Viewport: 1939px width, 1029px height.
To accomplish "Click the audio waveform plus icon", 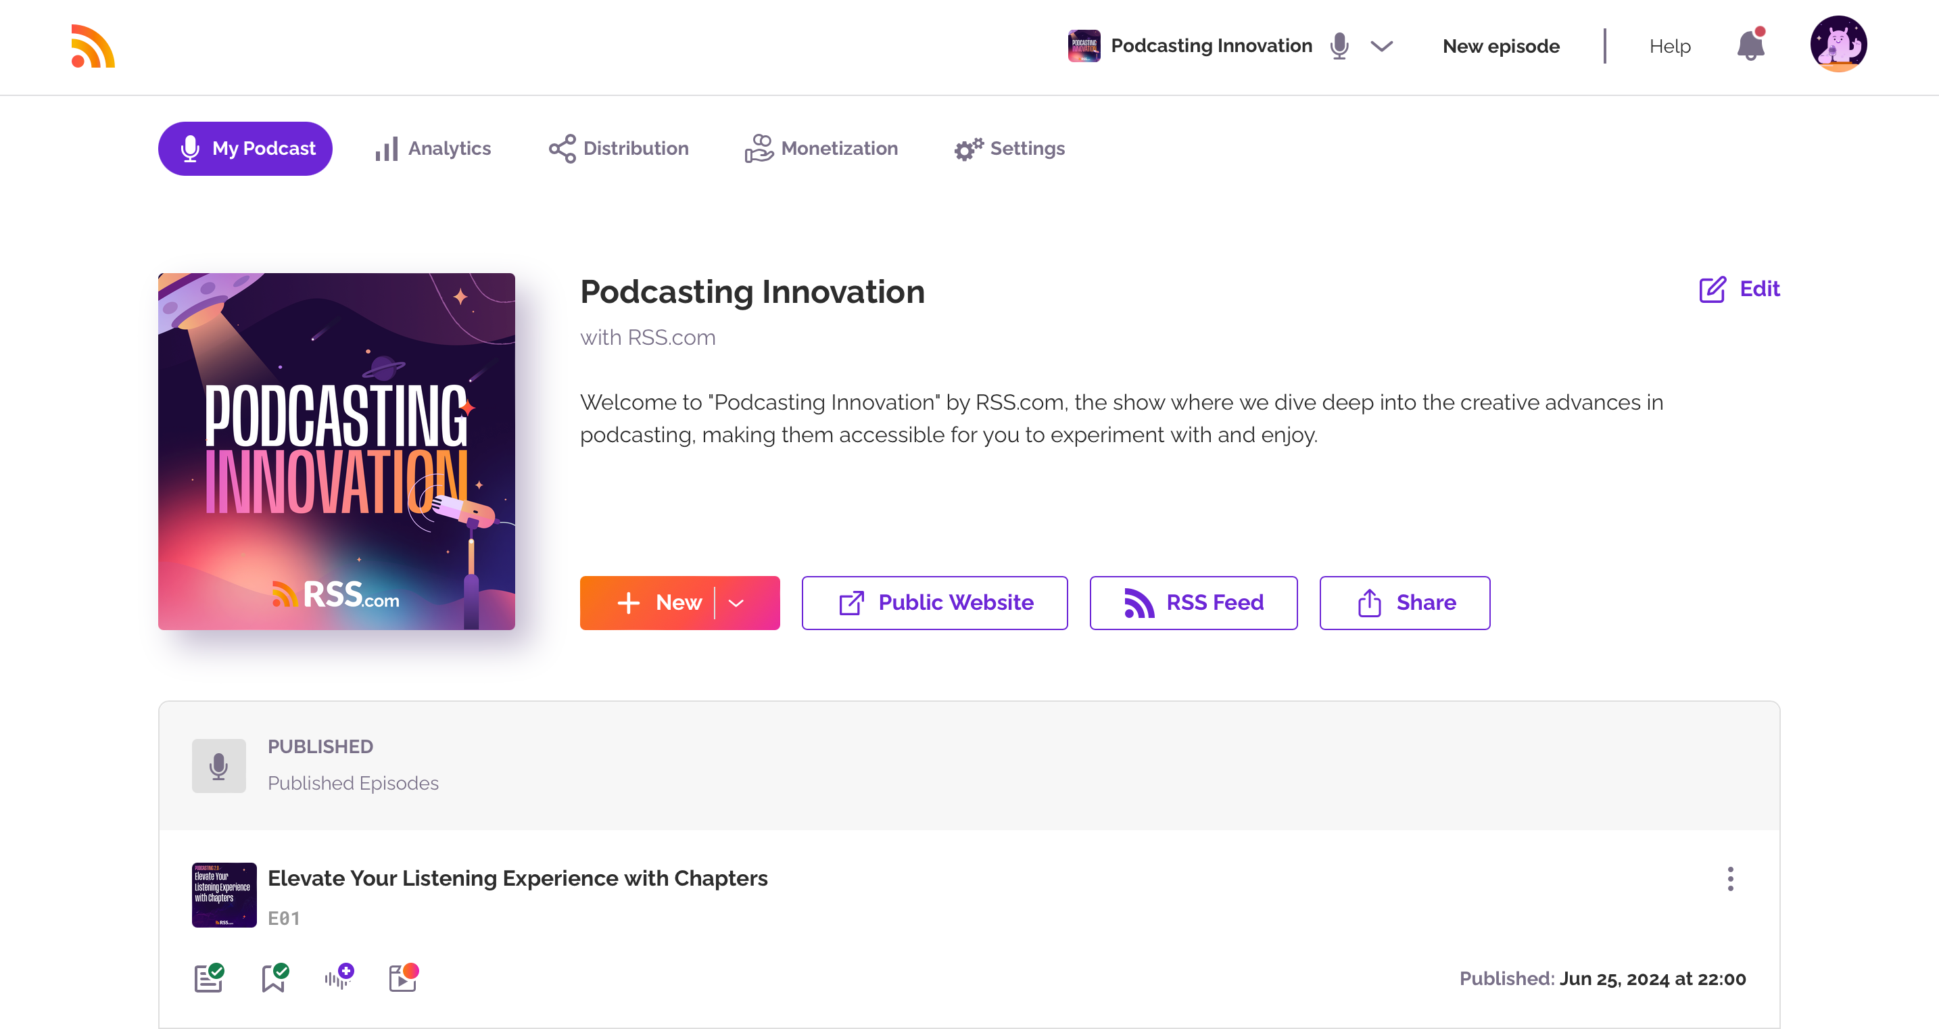I will pyautogui.click(x=339, y=978).
